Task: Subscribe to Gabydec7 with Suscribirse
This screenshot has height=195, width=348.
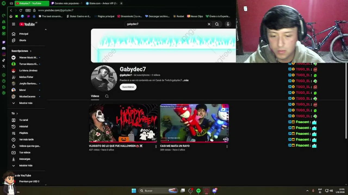Action: (x=128, y=87)
